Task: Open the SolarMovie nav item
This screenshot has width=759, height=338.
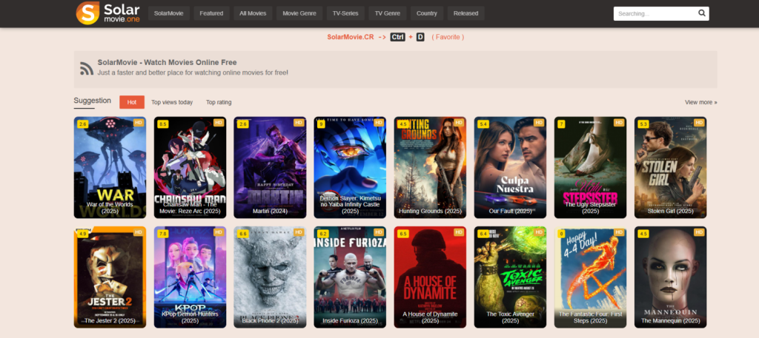Action: tap(168, 13)
